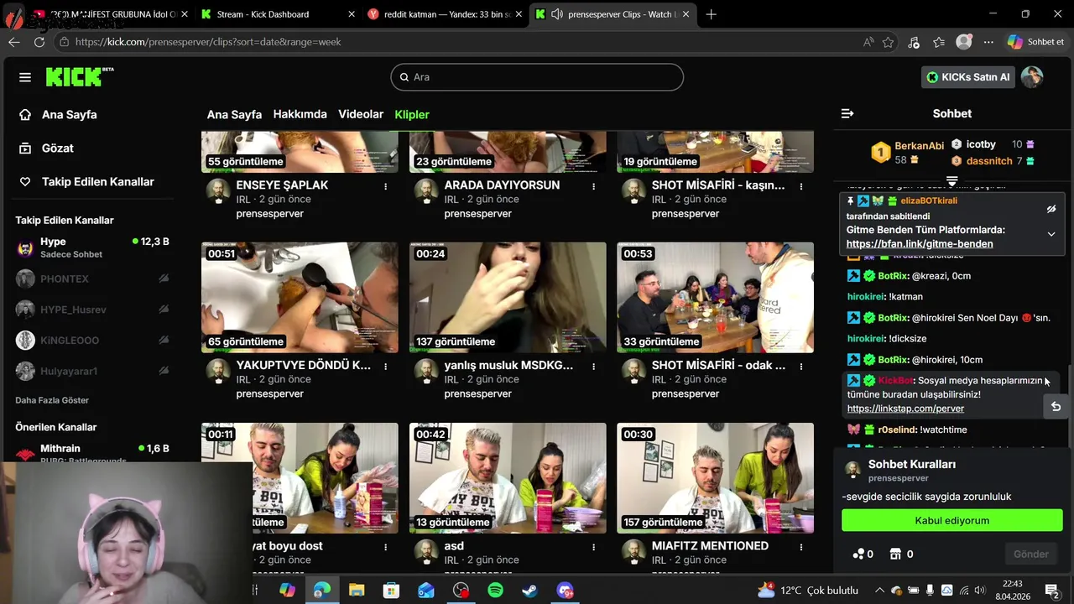Open options menu for ENSEYE ŞAPLAK clip
The width and height of the screenshot is (1074, 604).
point(386,186)
